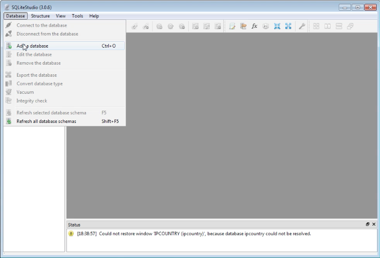This screenshot has width=380, height=258.
Task: Click the yellow warning icon in Status panel
Action: pyautogui.click(x=71, y=234)
